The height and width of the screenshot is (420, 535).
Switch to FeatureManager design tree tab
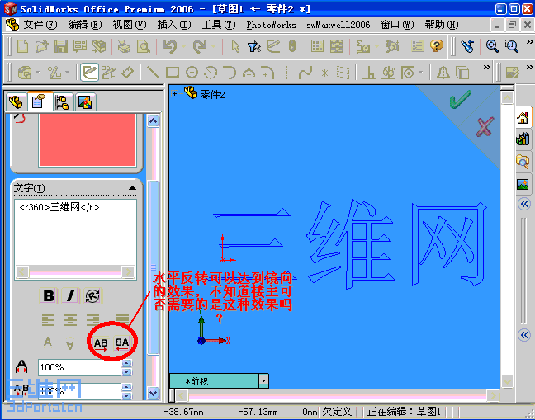click(17, 102)
